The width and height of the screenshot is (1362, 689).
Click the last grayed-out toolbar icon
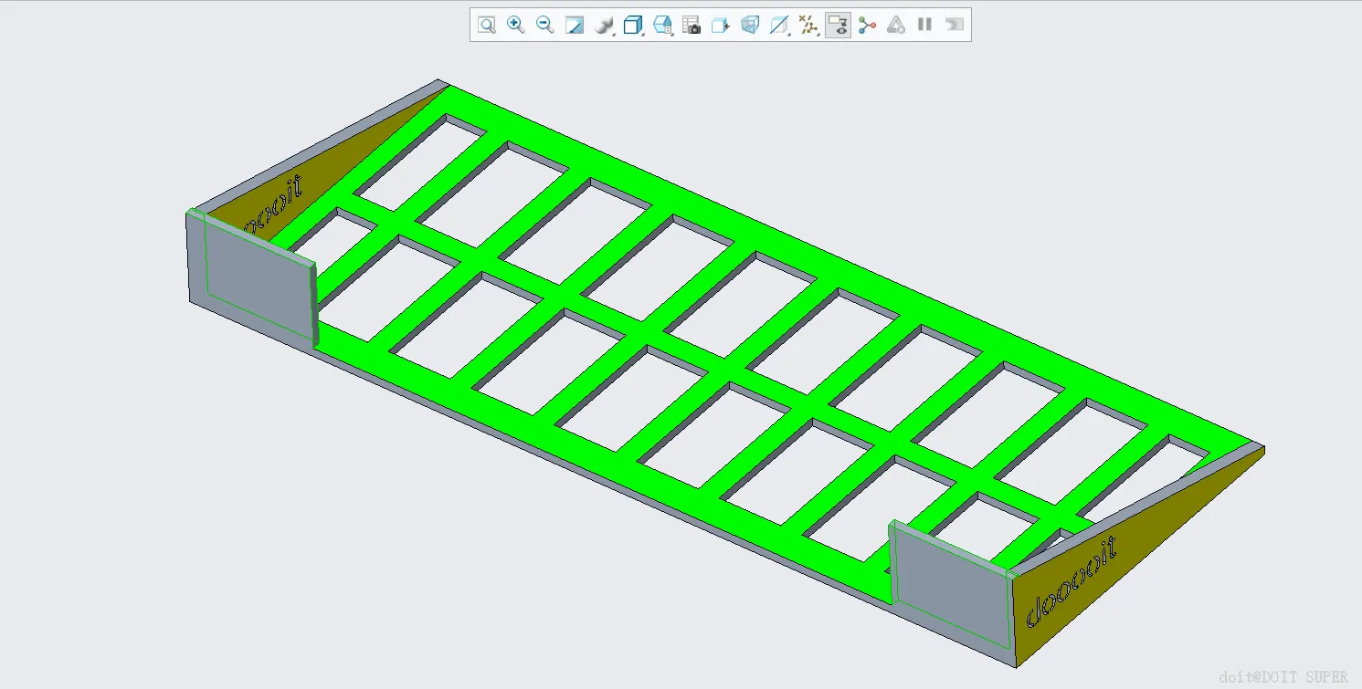(955, 25)
